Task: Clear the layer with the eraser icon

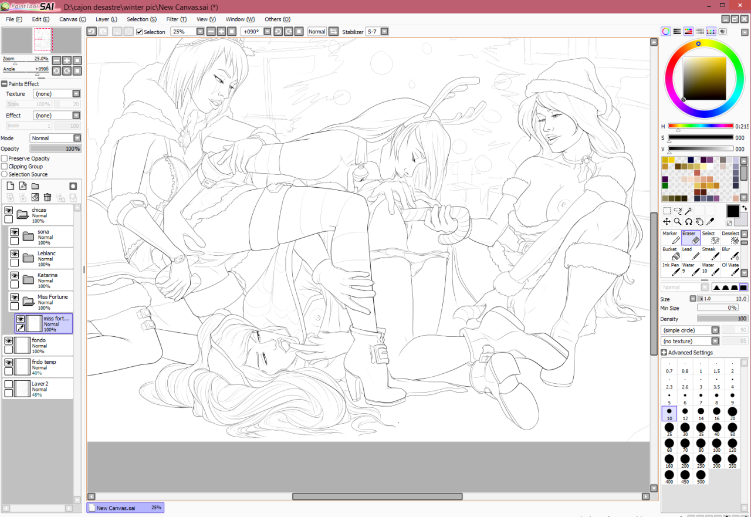Action: click(35, 197)
